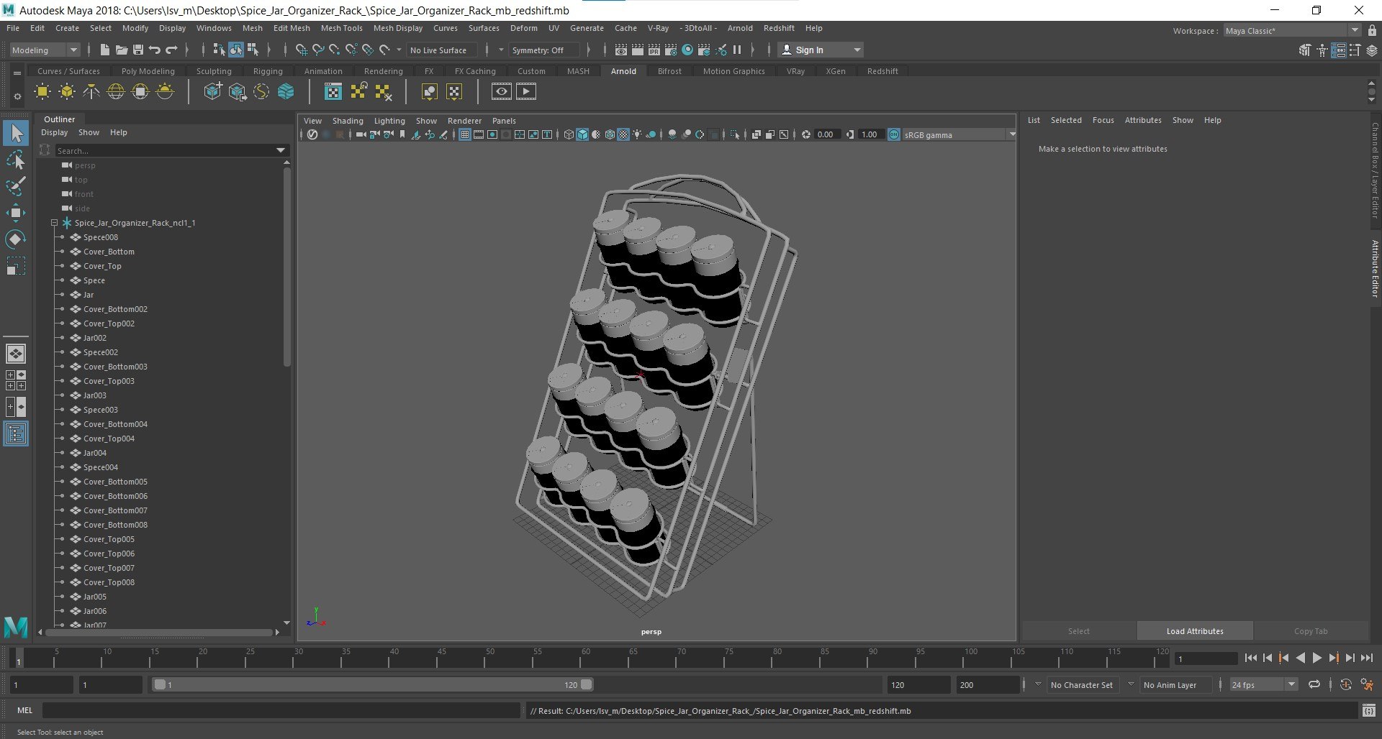Click the Sign In button
This screenshot has width=1382, height=739.
(x=821, y=50)
